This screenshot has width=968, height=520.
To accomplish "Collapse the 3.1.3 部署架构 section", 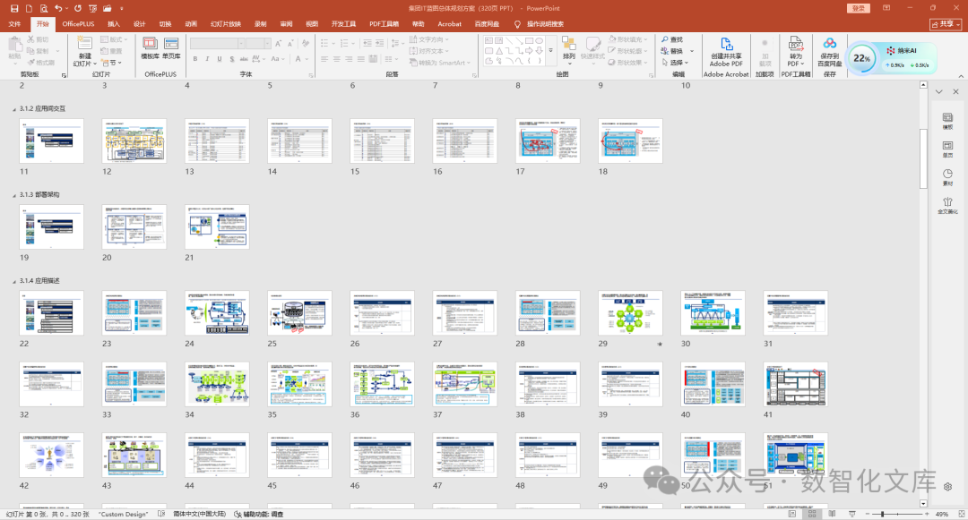I will click(14, 195).
